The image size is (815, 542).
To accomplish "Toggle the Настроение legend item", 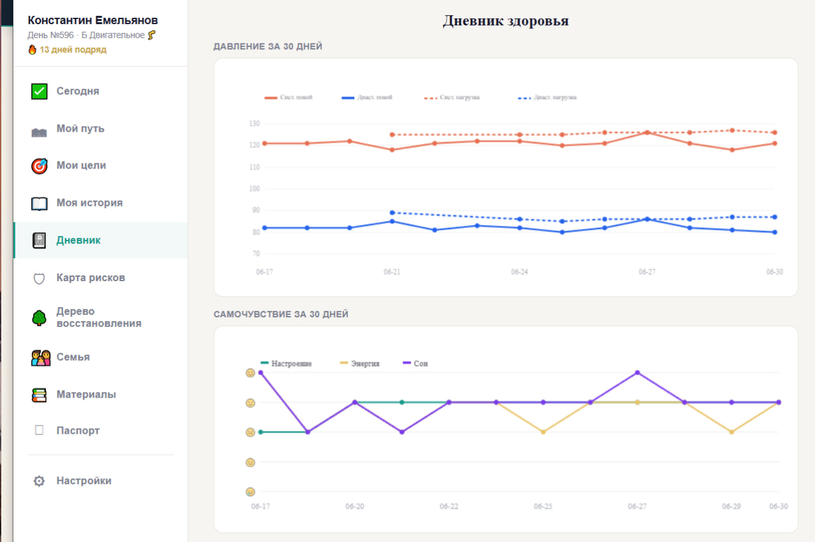I will coord(287,364).
